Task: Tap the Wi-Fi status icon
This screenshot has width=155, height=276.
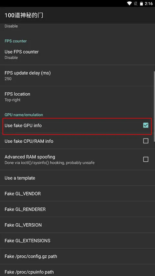Action: click(x=129, y=4)
